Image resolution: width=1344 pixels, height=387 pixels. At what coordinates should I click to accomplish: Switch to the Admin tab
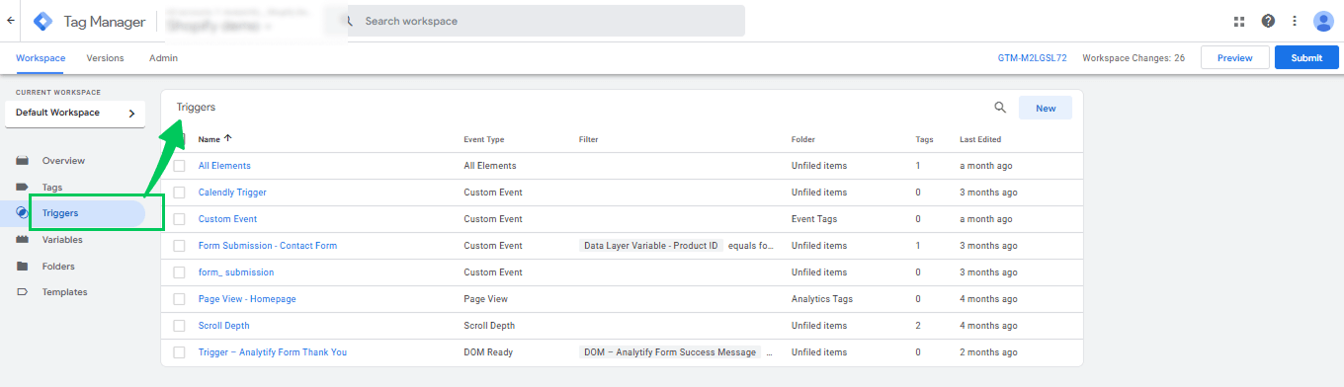tap(163, 58)
